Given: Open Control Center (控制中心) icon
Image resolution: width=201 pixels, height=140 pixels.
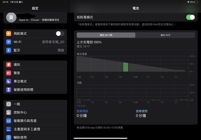Looking at the screenshot, I should tap(8, 112).
